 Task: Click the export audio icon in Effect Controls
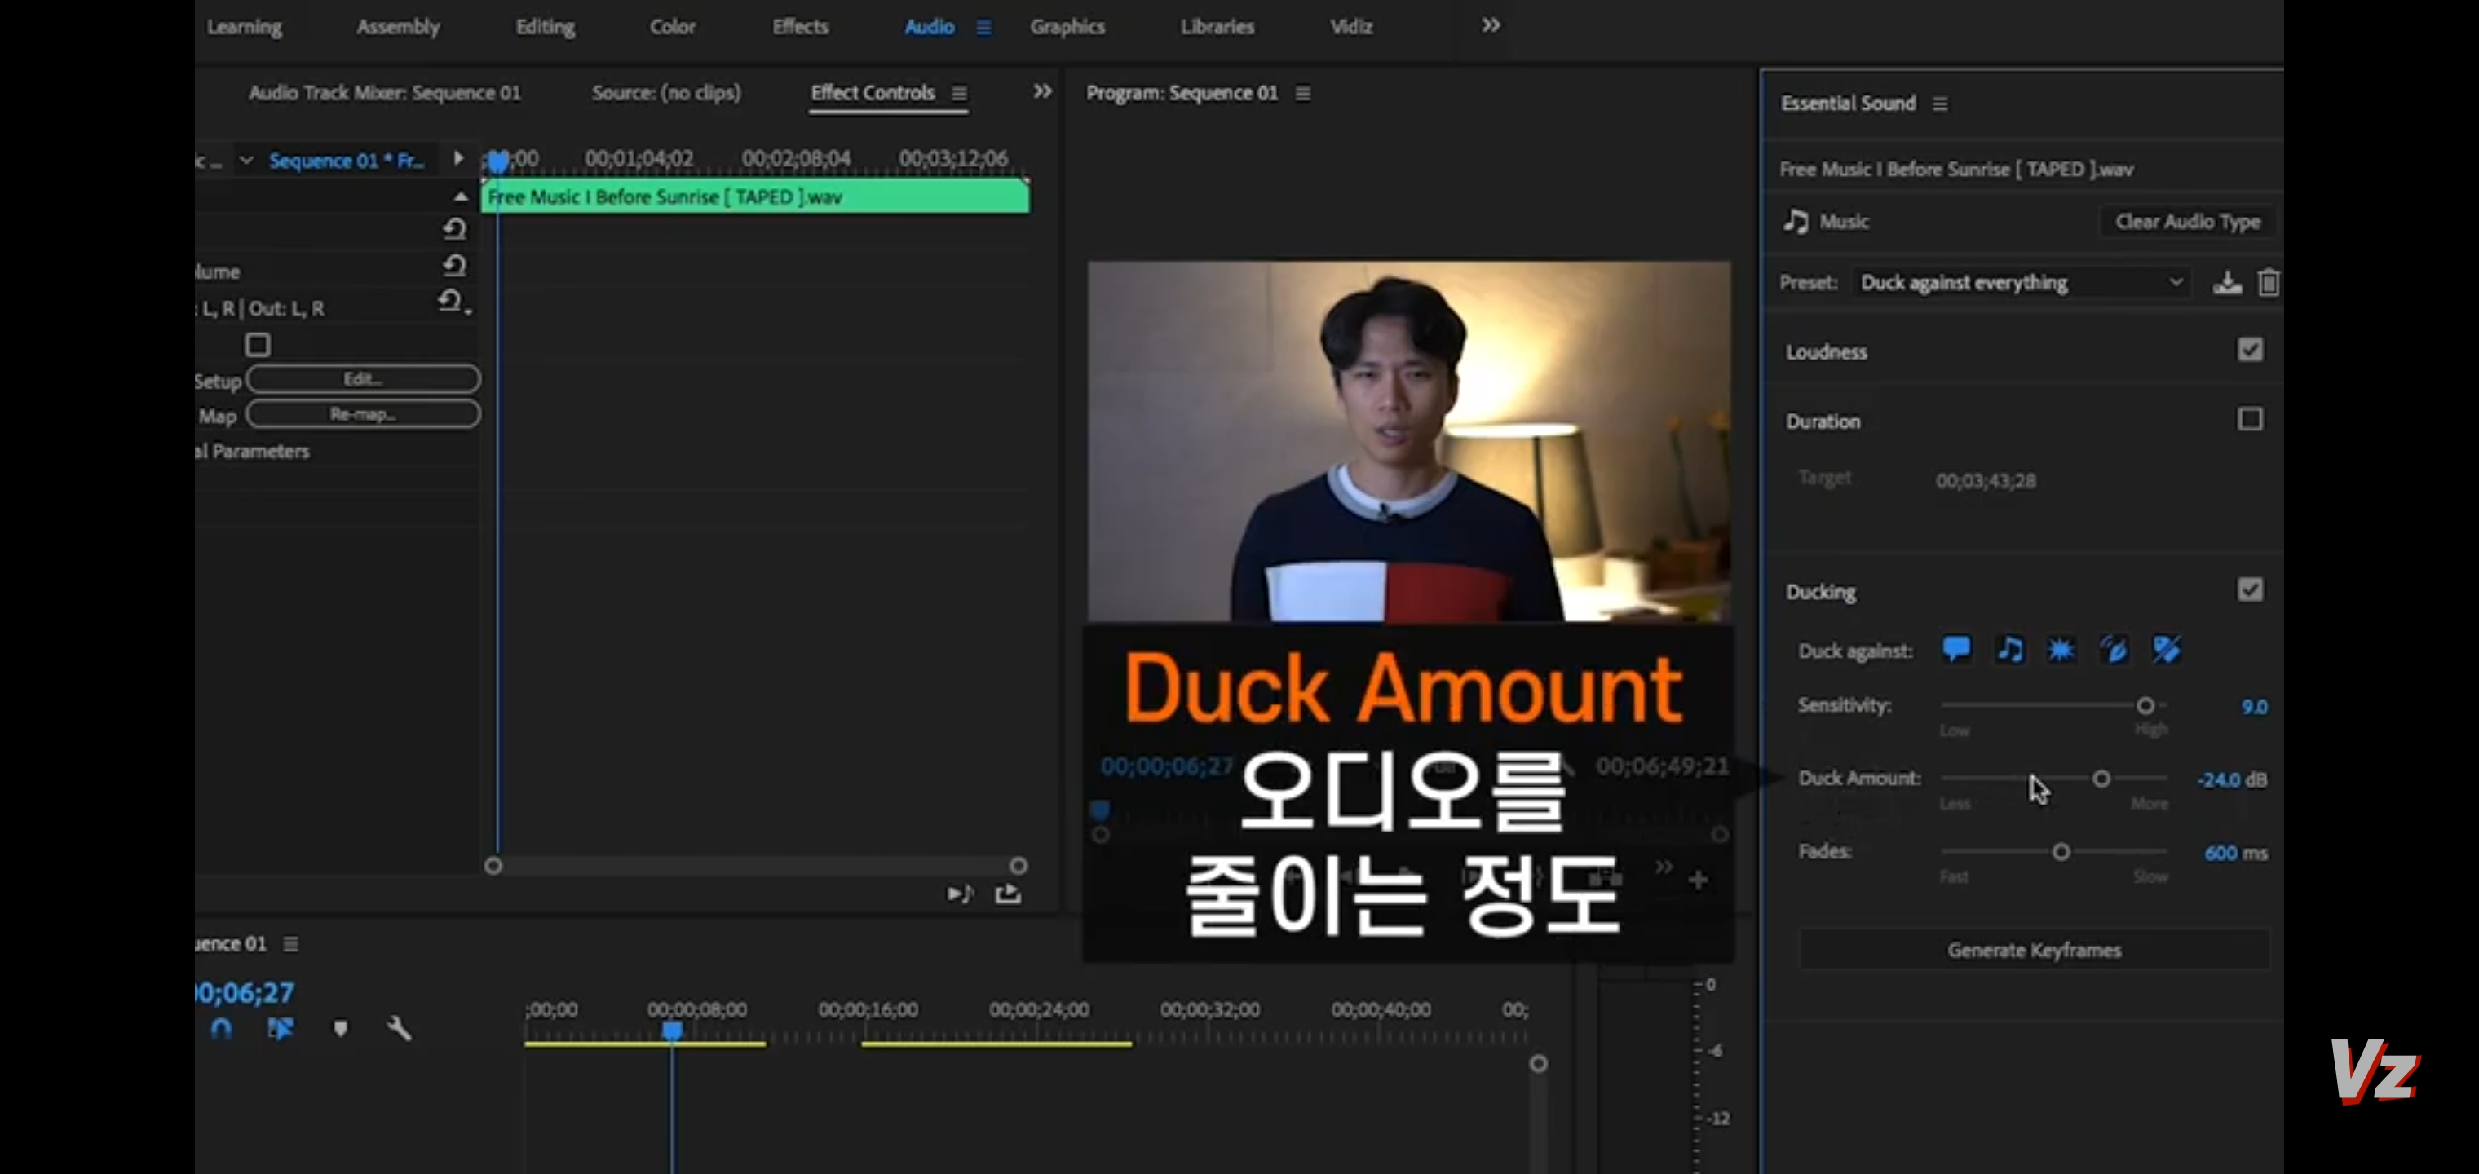1008,894
